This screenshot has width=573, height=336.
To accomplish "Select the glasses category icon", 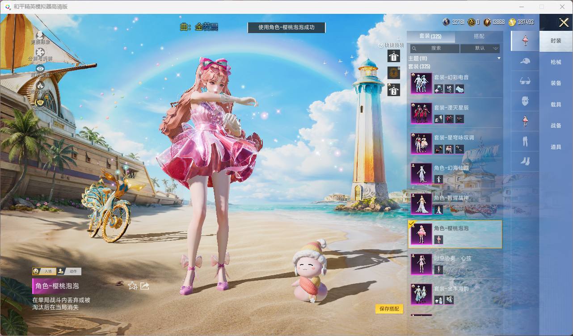I will point(525,81).
